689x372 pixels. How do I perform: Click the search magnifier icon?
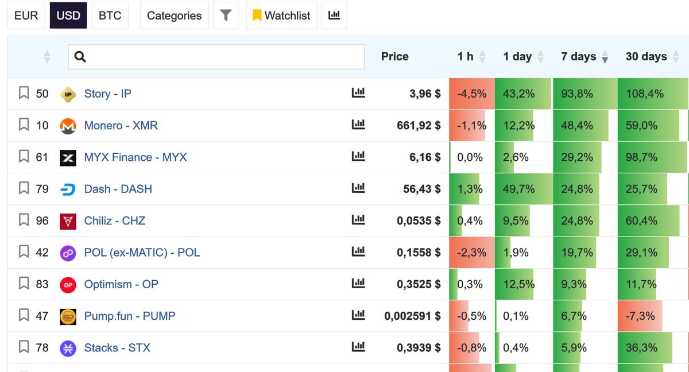click(80, 57)
